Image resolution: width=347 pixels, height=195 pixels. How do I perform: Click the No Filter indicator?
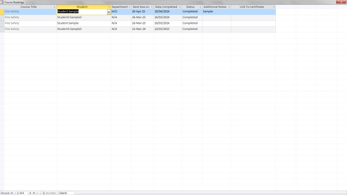point(49,193)
